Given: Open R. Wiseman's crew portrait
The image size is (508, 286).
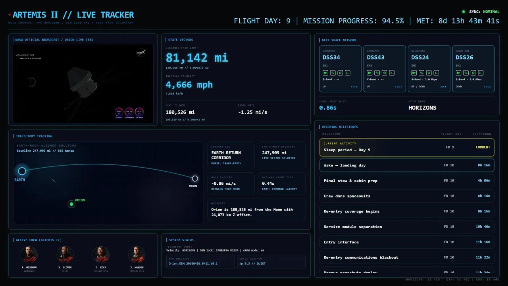Looking at the screenshot, I should click(29, 255).
